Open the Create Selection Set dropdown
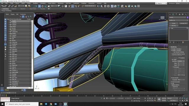189x106 pixels. 90,6
